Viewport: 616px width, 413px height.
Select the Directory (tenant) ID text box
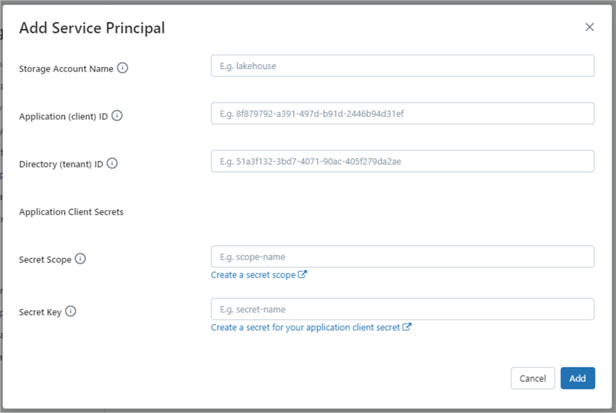(x=402, y=161)
